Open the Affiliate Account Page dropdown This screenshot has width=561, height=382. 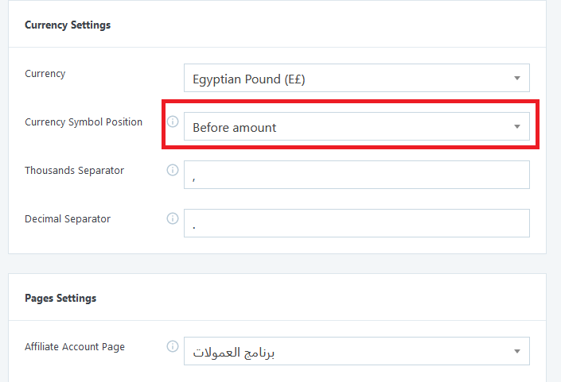tap(356, 351)
